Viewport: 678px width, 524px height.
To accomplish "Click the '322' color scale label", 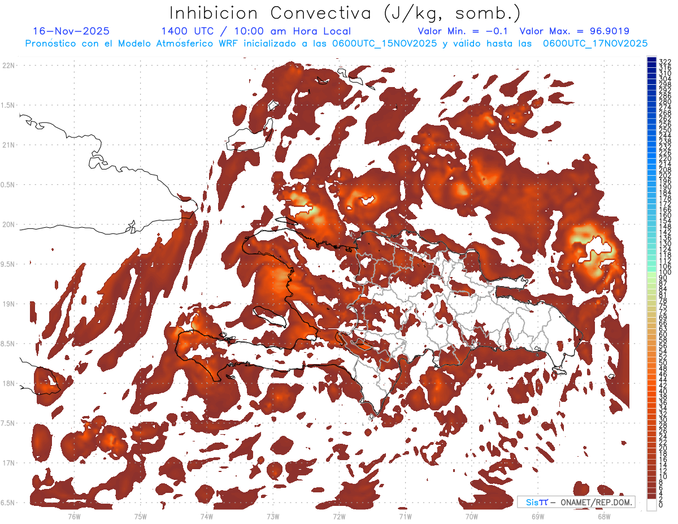I will click(665, 62).
